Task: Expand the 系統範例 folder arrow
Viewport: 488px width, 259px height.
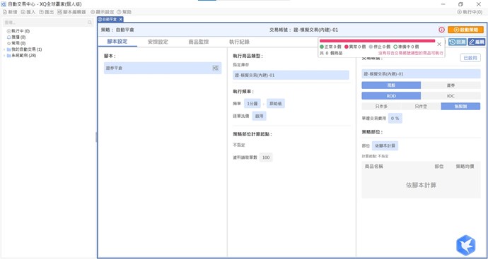Action: click(4, 56)
